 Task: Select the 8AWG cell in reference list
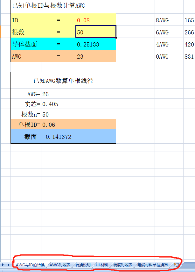pyautogui.click(x=162, y=20)
